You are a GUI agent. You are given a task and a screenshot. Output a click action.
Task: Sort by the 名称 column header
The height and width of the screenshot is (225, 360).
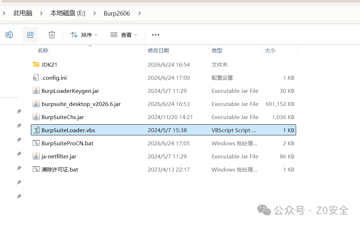point(43,50)
